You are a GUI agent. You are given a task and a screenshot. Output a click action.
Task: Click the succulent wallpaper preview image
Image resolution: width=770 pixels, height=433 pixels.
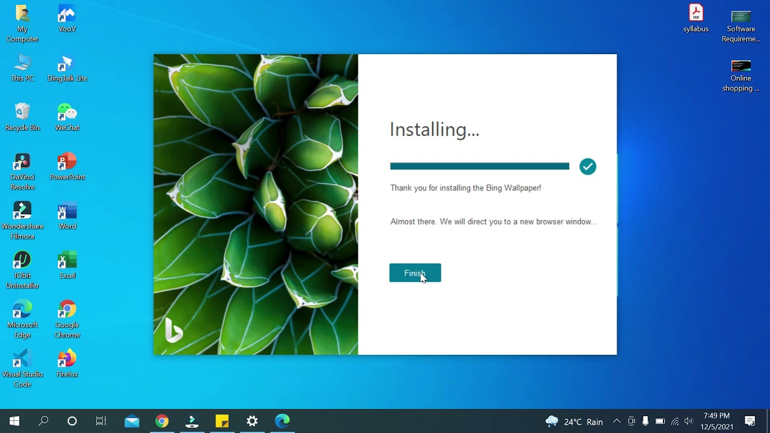click(x=256, y=204)
